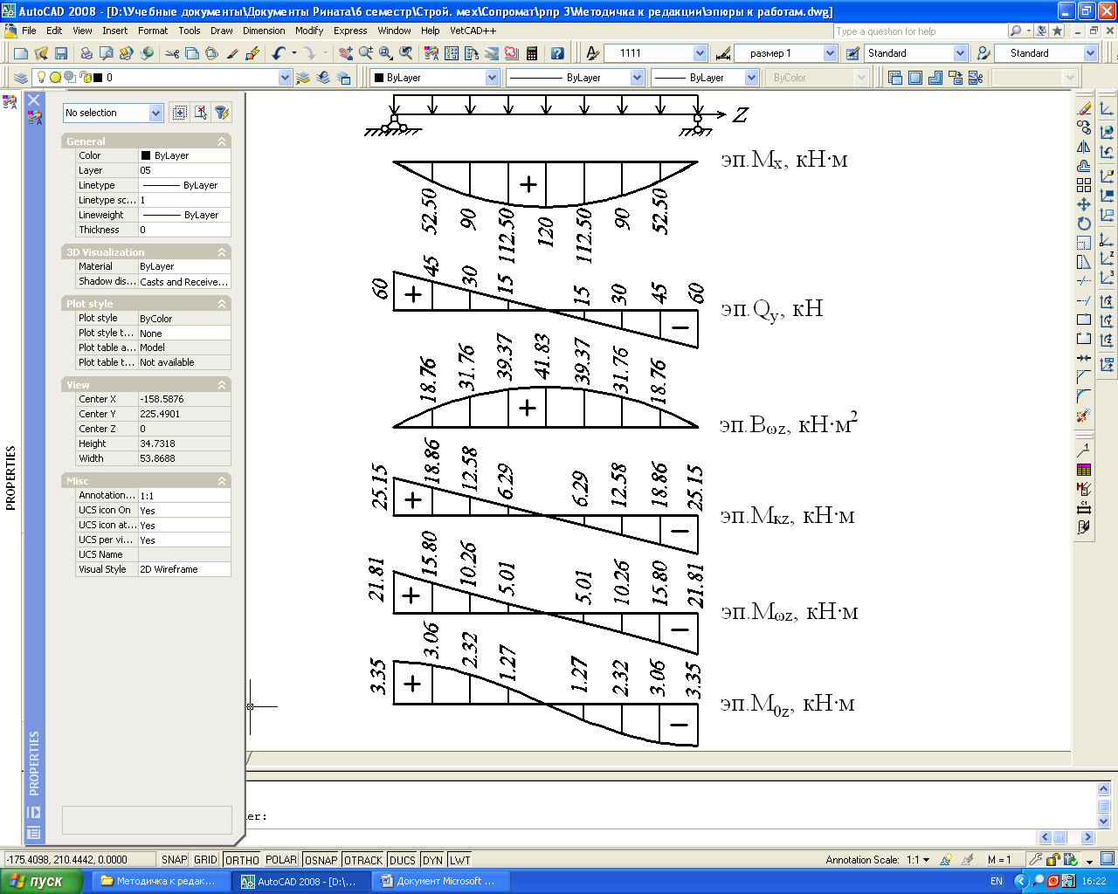Toggle OTRACK in status bar
Viewport: 1118px width, 894px height.
pos(363,860)
